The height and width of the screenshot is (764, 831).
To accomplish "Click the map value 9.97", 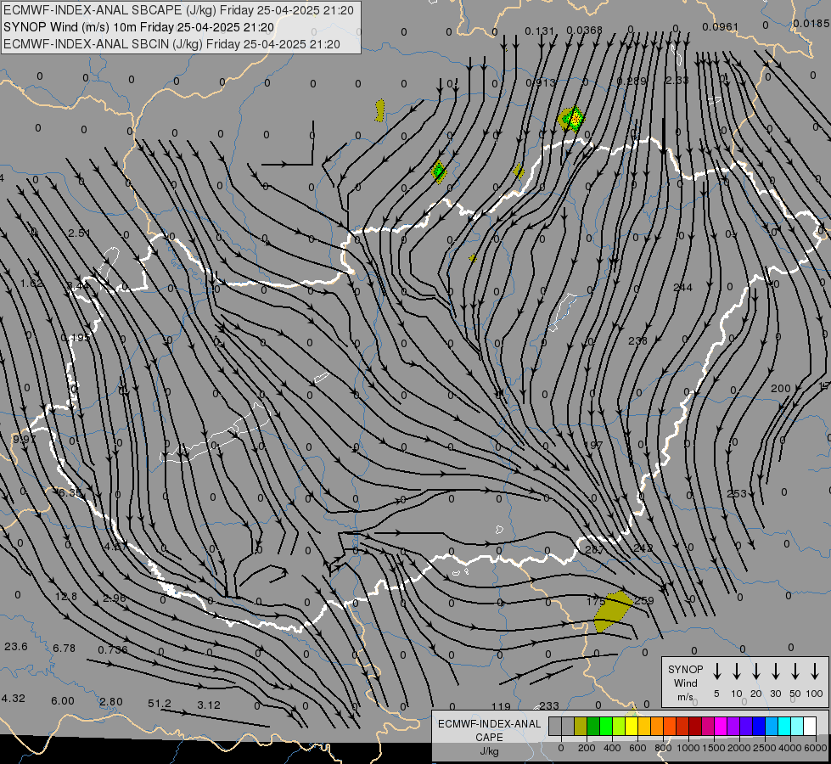I will [x=25, y=439].
